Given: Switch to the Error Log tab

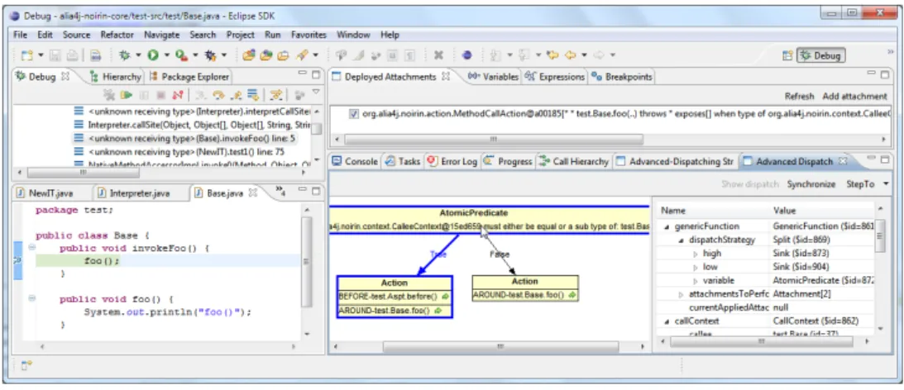Looking at the screenshot, I should [453, 162].
